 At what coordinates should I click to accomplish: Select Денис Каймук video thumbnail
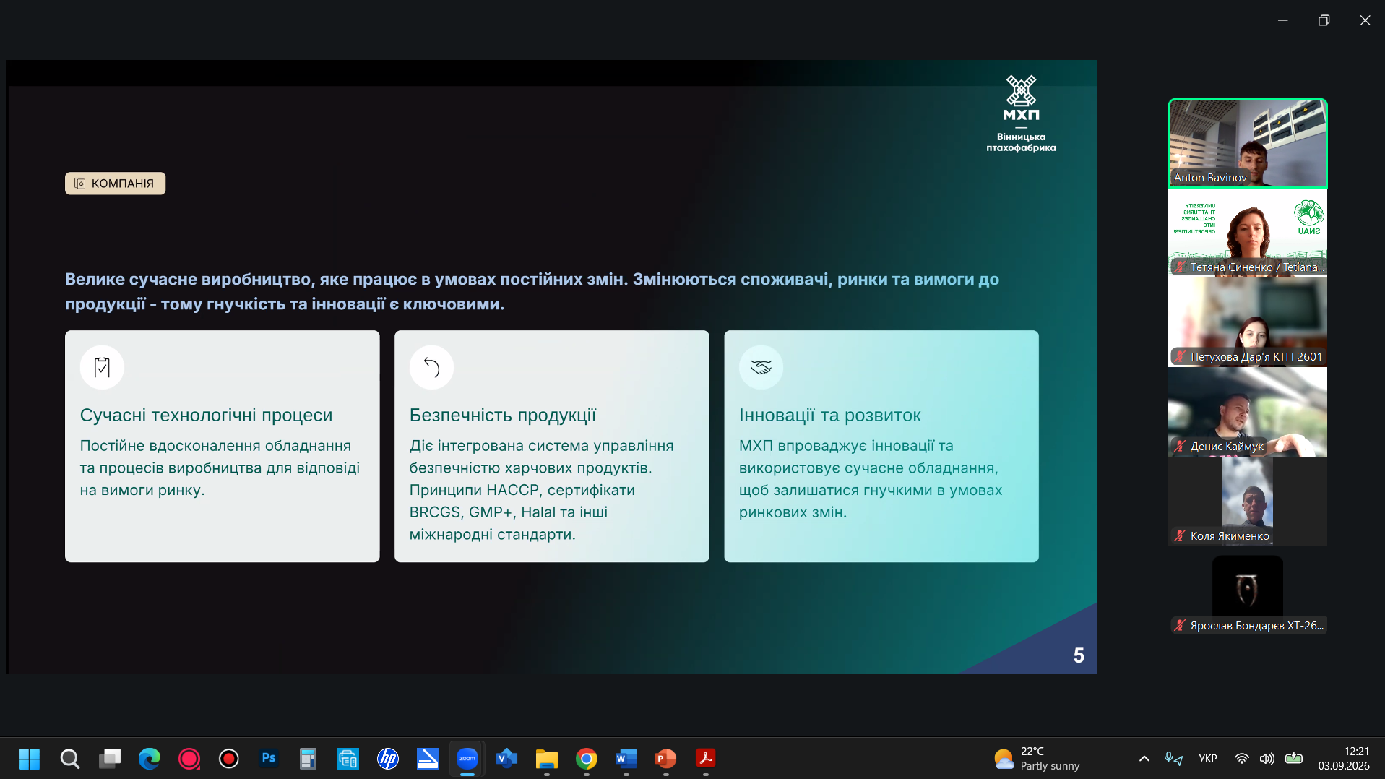[x=1248, y=412]
